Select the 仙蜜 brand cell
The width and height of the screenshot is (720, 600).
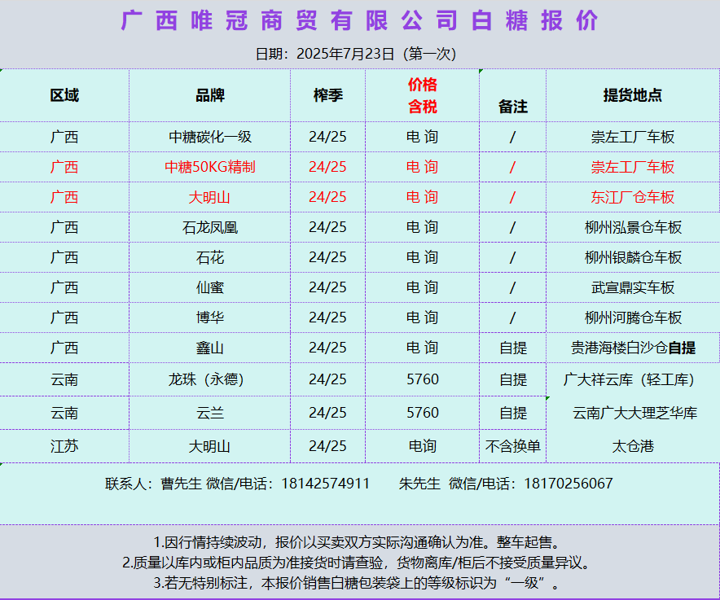(209, 287)
